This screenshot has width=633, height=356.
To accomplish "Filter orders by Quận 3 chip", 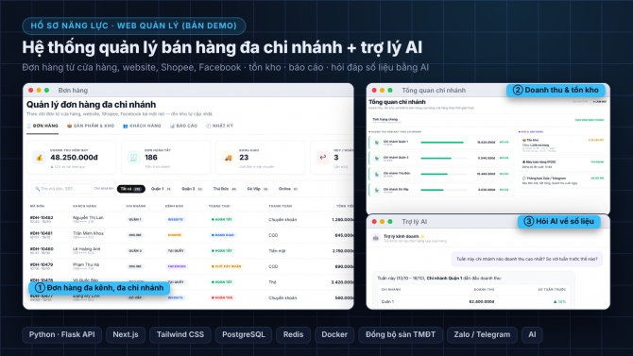I will pyautogui.click(x=192, y=189).
